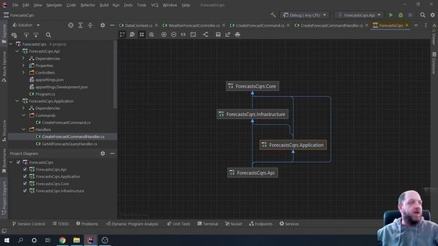This screenshot has height=246, width=438.
Task: Open Chrome from the taskbar
Action: click(x=62, y=240)
